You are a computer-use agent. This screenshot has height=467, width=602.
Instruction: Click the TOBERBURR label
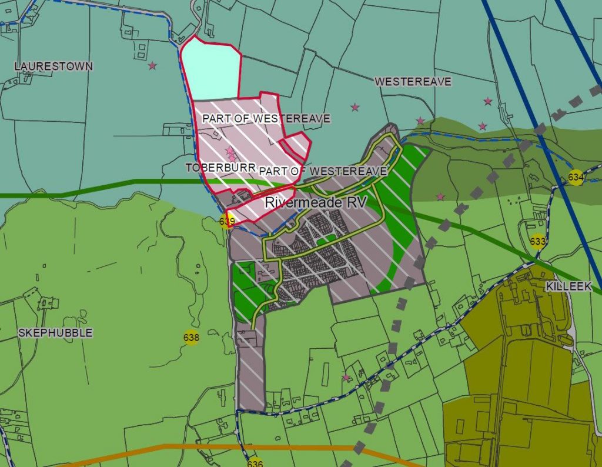221,168
